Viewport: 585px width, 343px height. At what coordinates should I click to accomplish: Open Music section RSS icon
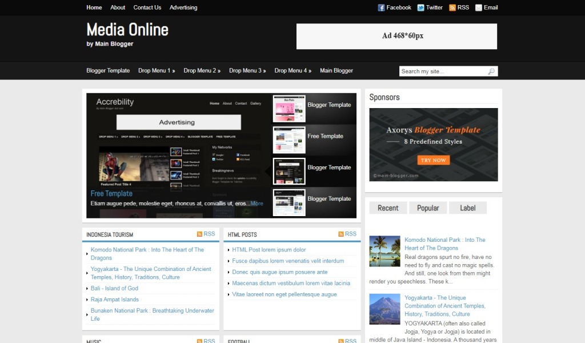(199, 341)
